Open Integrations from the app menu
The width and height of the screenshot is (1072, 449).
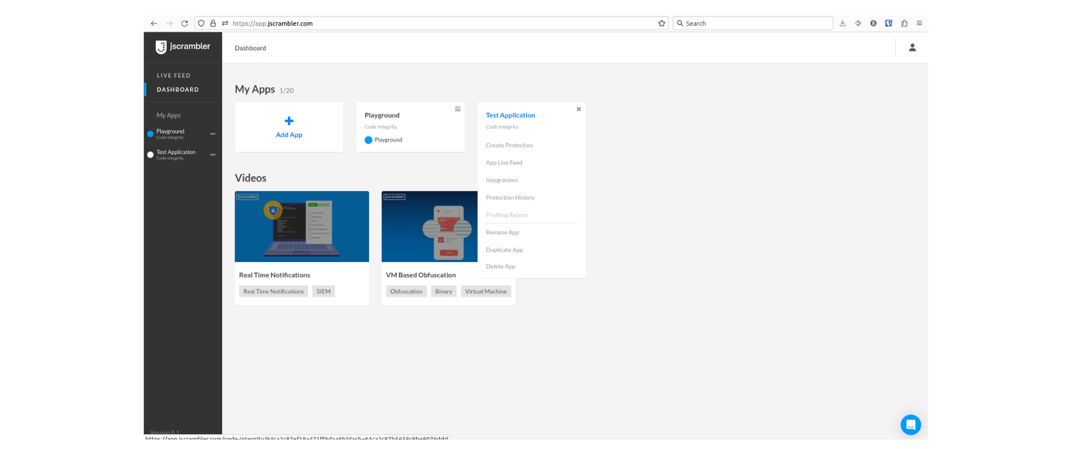click(502, 180)
